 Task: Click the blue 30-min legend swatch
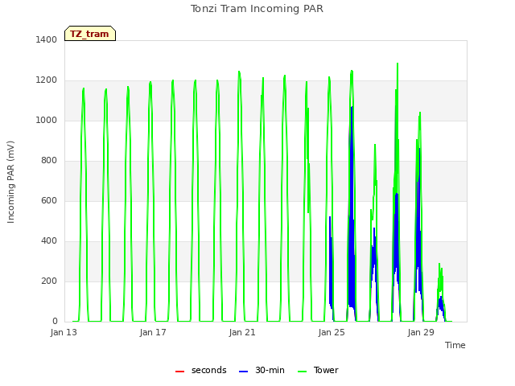[243, 372]
